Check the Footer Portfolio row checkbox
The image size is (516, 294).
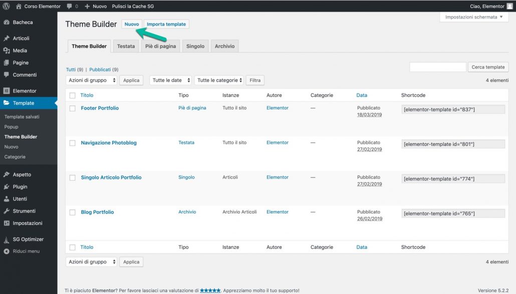tap(73, 108)
